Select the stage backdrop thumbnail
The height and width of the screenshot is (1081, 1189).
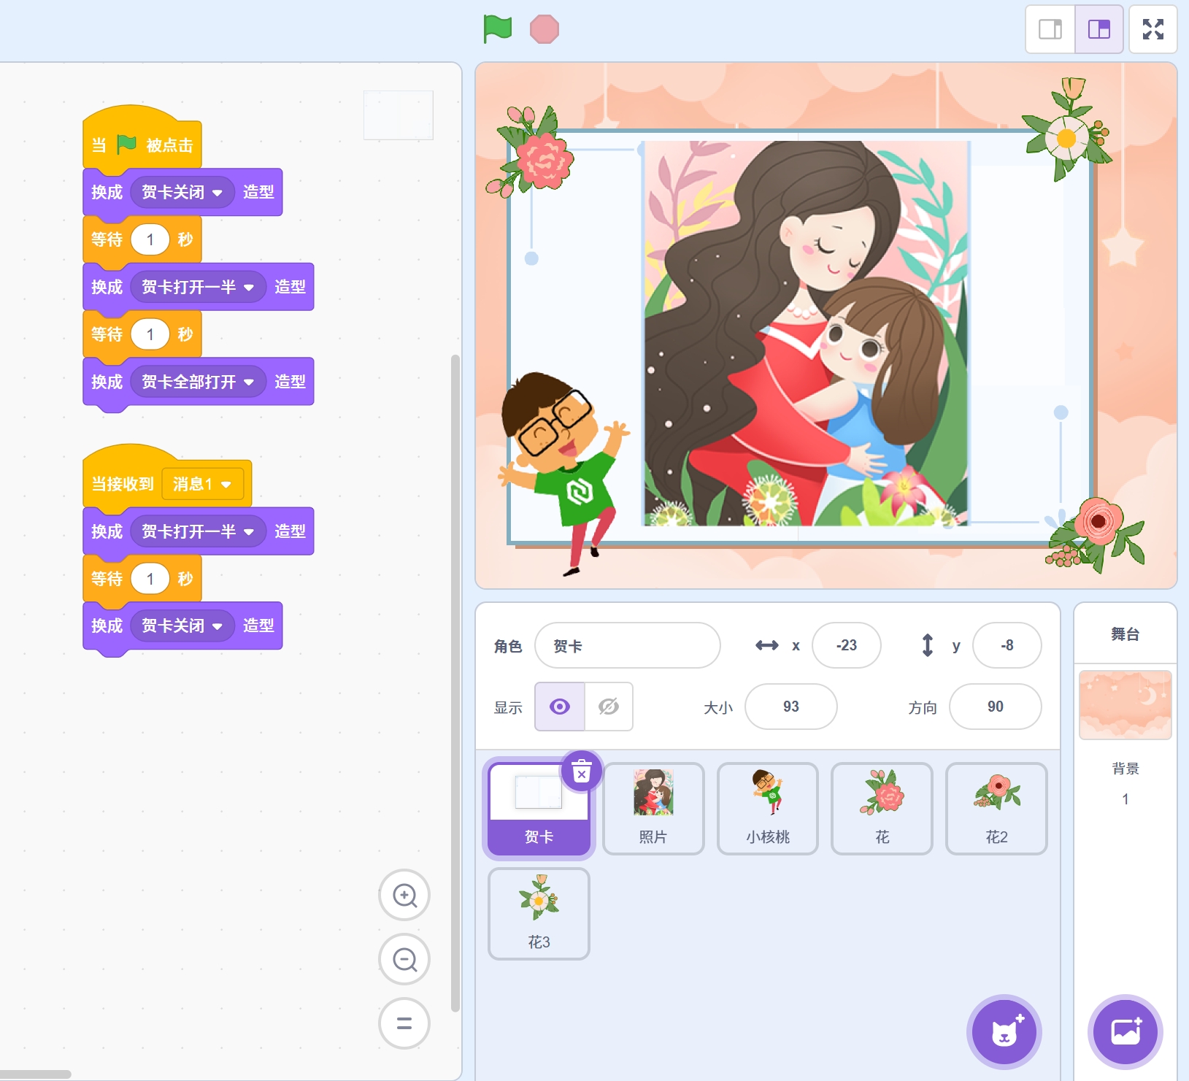1125,704
